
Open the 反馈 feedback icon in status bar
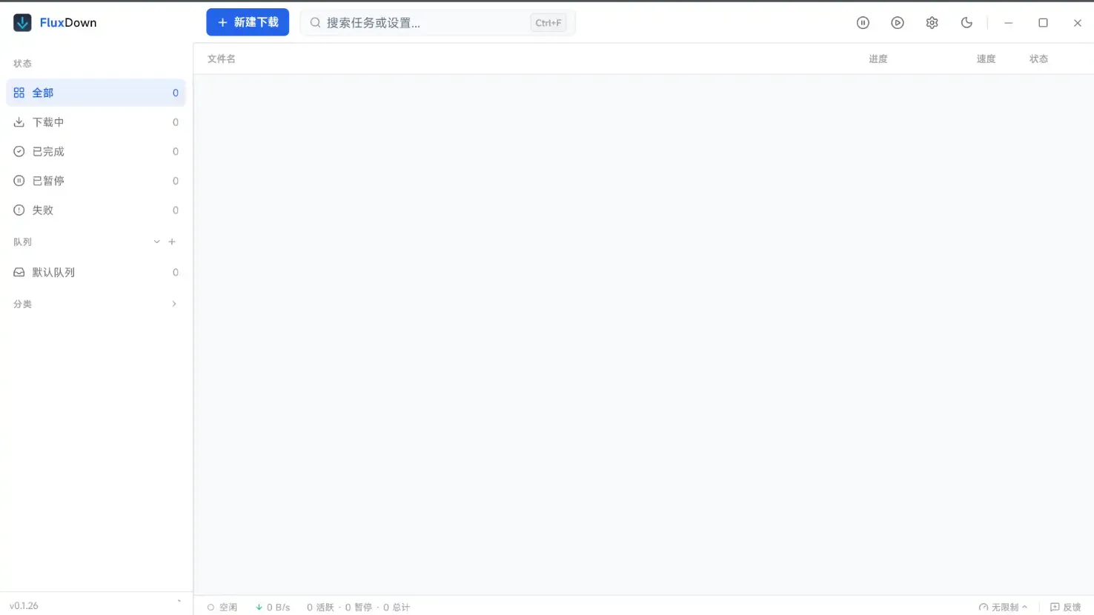pyautogui.click(x=1055, y=607)
